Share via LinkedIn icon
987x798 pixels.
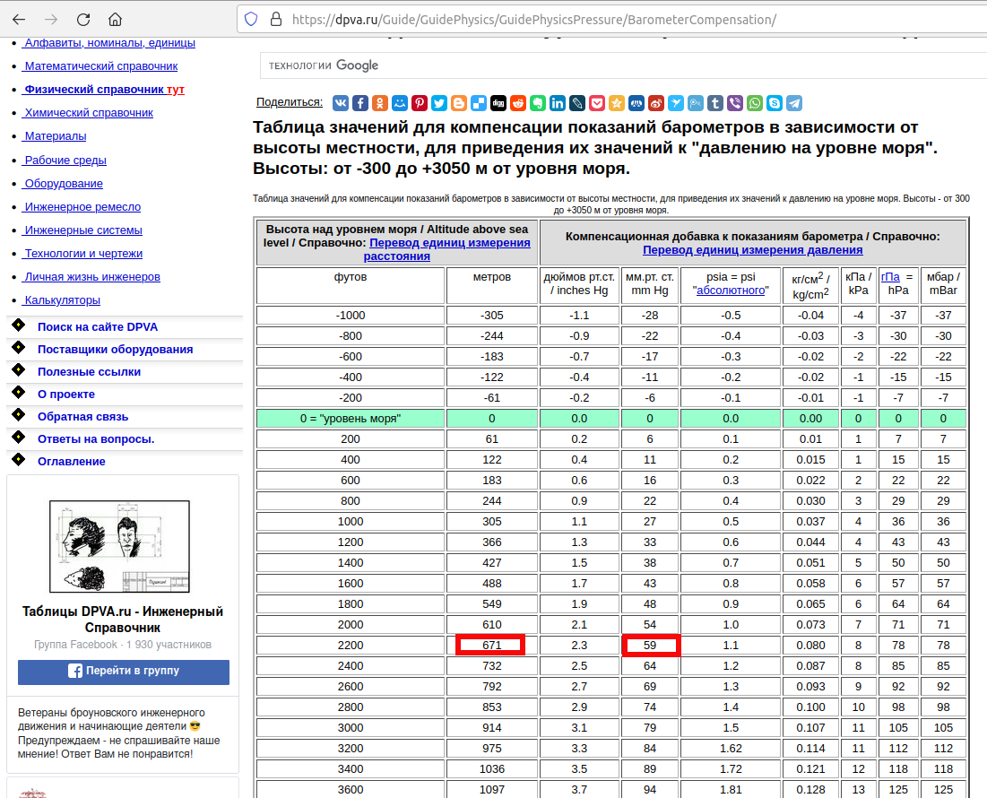coord(558,103)
